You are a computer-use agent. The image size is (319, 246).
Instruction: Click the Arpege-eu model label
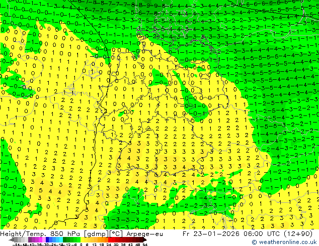[x=144, y=234]
